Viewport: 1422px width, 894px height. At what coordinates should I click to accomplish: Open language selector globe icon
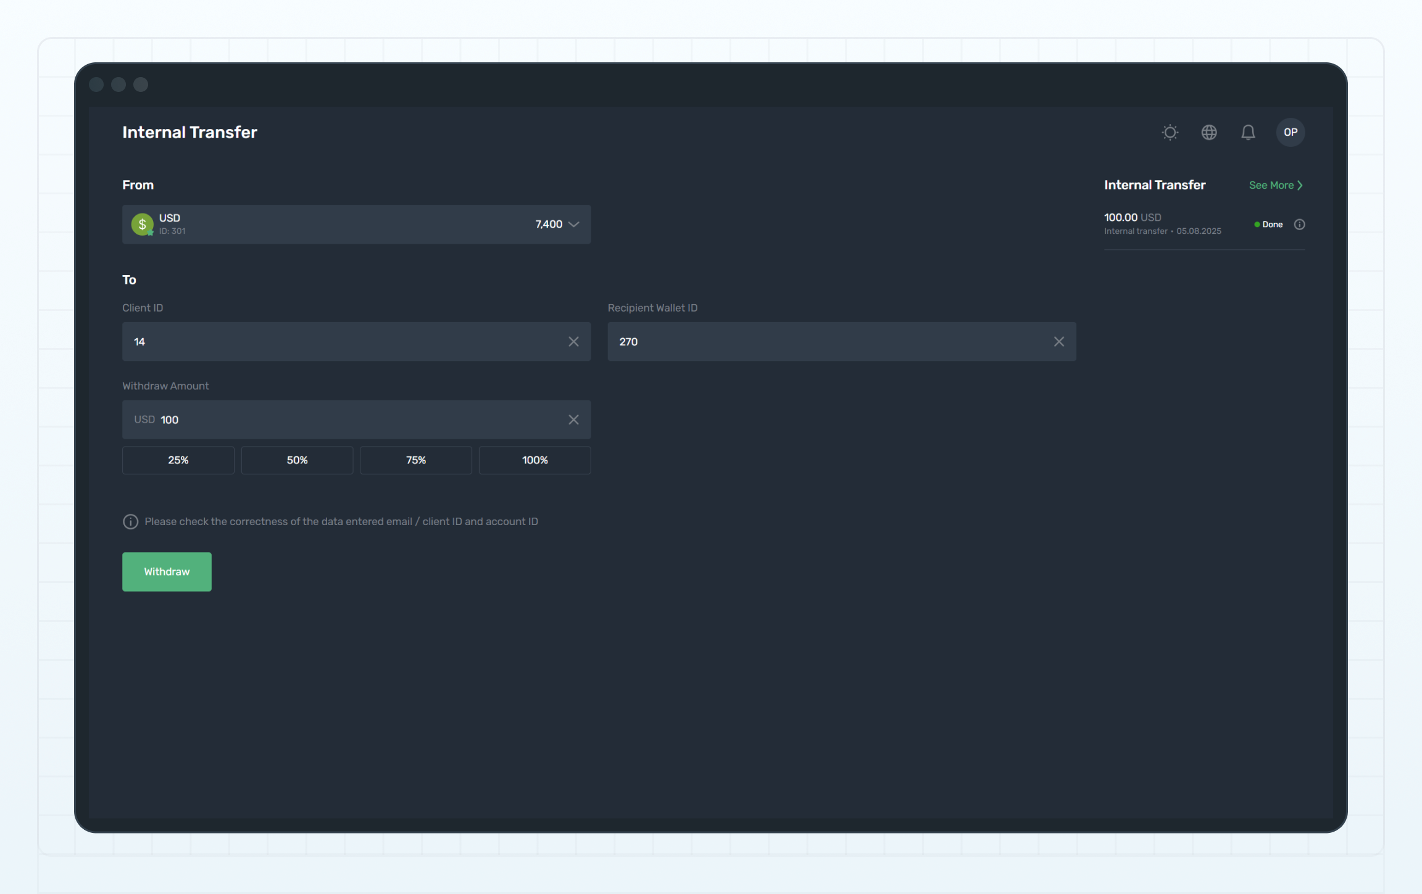[x=1208, y=132]
